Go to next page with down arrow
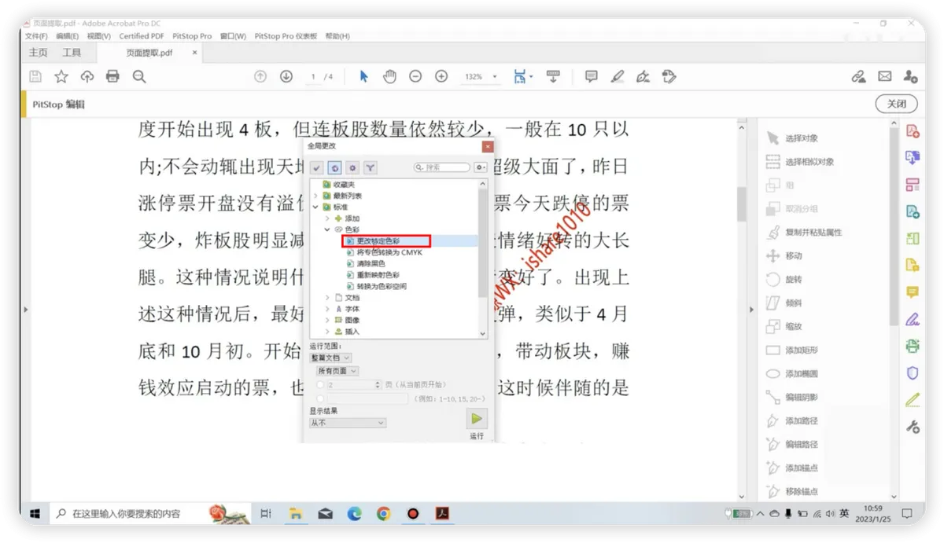Viewport: 944px width, 543px height. [286, 76]
